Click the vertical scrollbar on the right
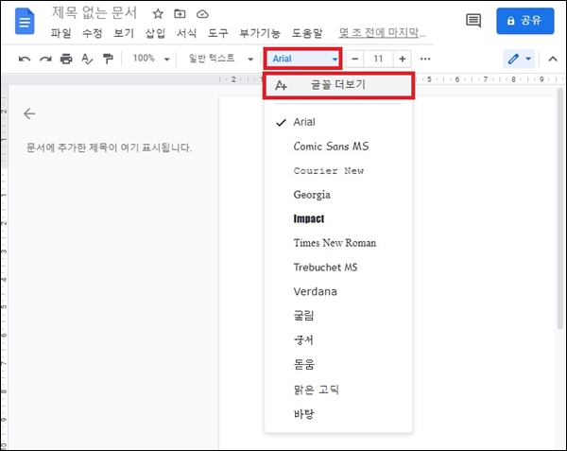This screenshot has width=567, height=451. click(560, 208)
